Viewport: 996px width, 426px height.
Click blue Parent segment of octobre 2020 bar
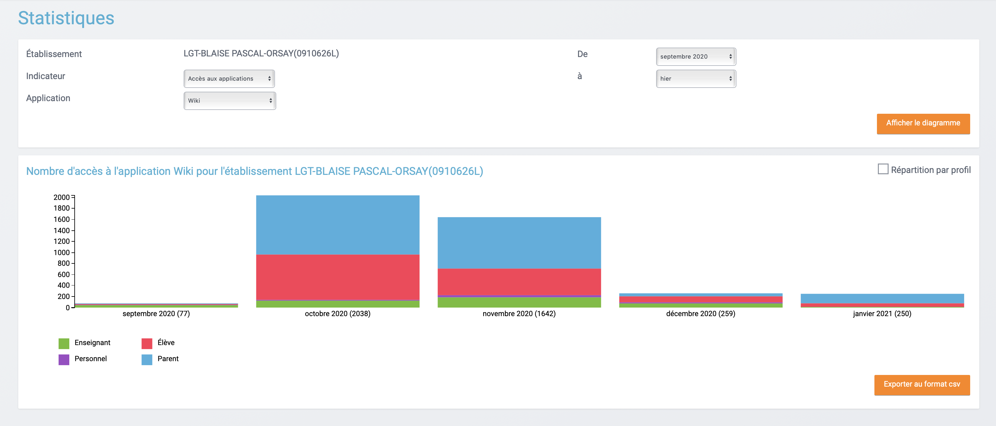tap(338, 224)
